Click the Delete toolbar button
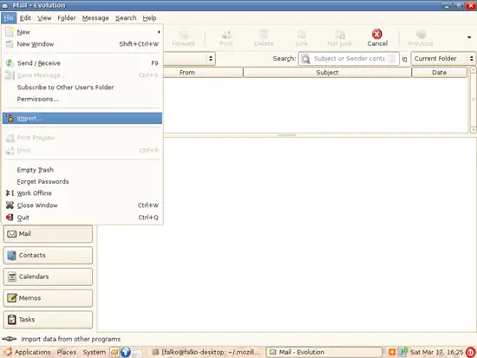The height and width of the screenshot is (358, 477). [x=264, y=38]
